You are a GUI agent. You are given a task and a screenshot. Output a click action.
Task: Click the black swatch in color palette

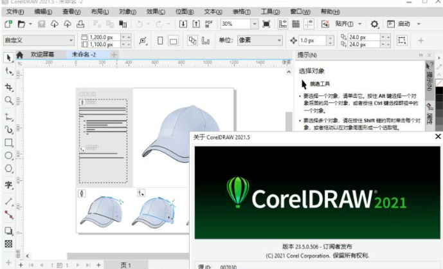pyautogui.click(x=439, y=91)
